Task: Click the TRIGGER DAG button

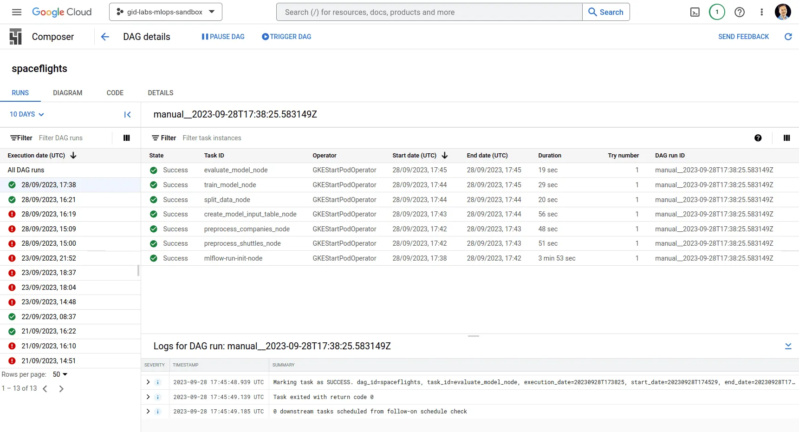Action: click(286, 37)
